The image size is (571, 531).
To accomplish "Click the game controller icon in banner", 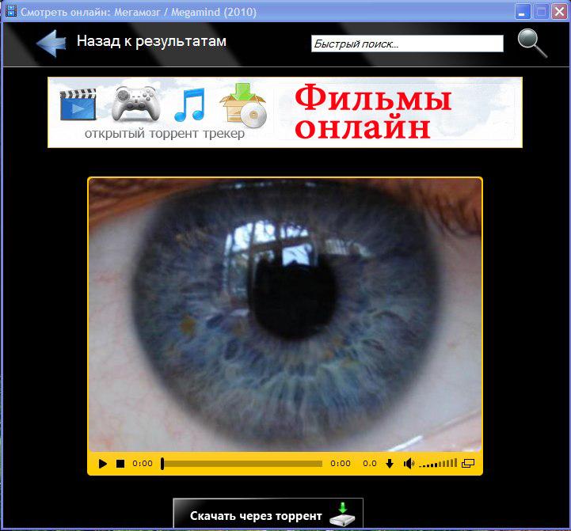I will tap(135, 103).
